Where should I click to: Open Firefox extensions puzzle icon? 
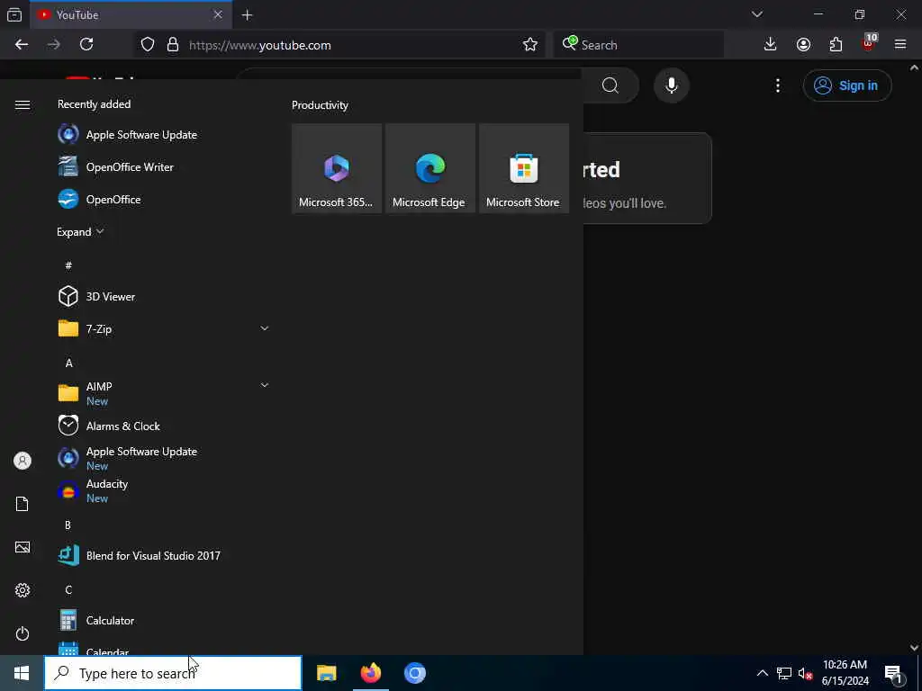pyautogui.click(x=836, y=45)
